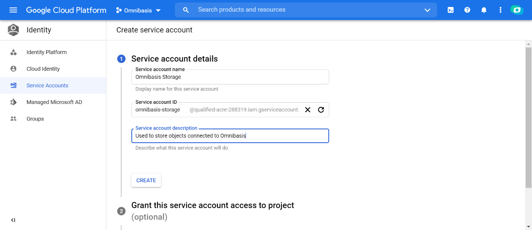Open Cloud Identity in sidebar
The width and height of the screenshot is (532, 230).
pyautogui.click(x=43, y=69)
